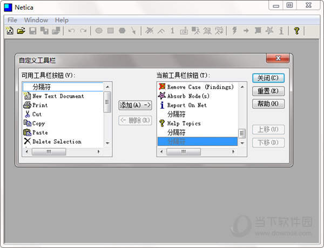This screenshot has height=248, width=324.
Task: Click the yellow Help question mark toolbar icon
Action: coord(296,31)
